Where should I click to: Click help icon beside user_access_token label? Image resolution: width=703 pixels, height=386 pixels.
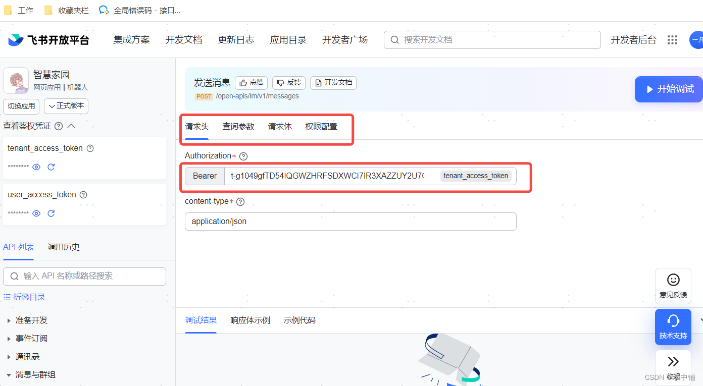84,195
